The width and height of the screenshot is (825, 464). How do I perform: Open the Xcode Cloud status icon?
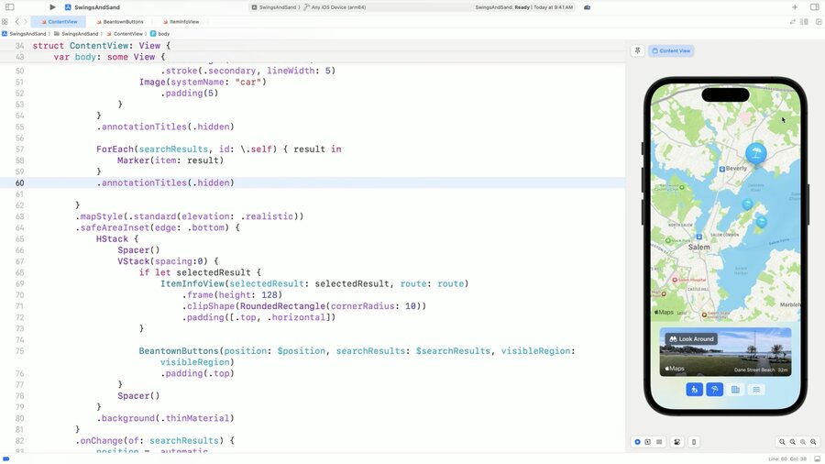point(588,7)
